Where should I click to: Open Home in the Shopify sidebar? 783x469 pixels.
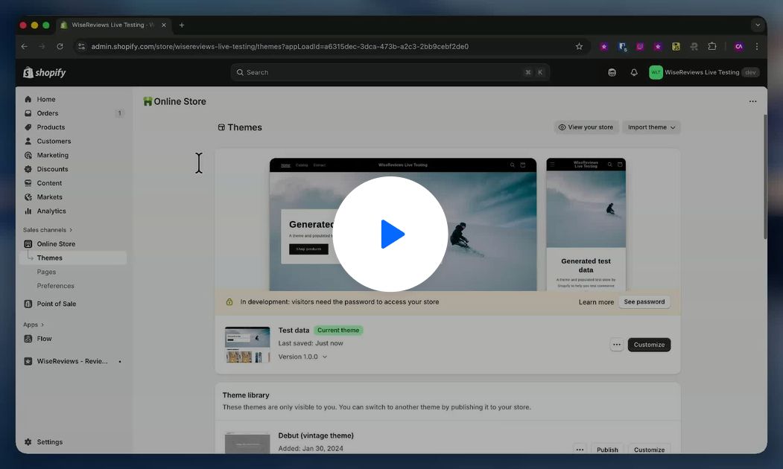[x=46, y=99]
